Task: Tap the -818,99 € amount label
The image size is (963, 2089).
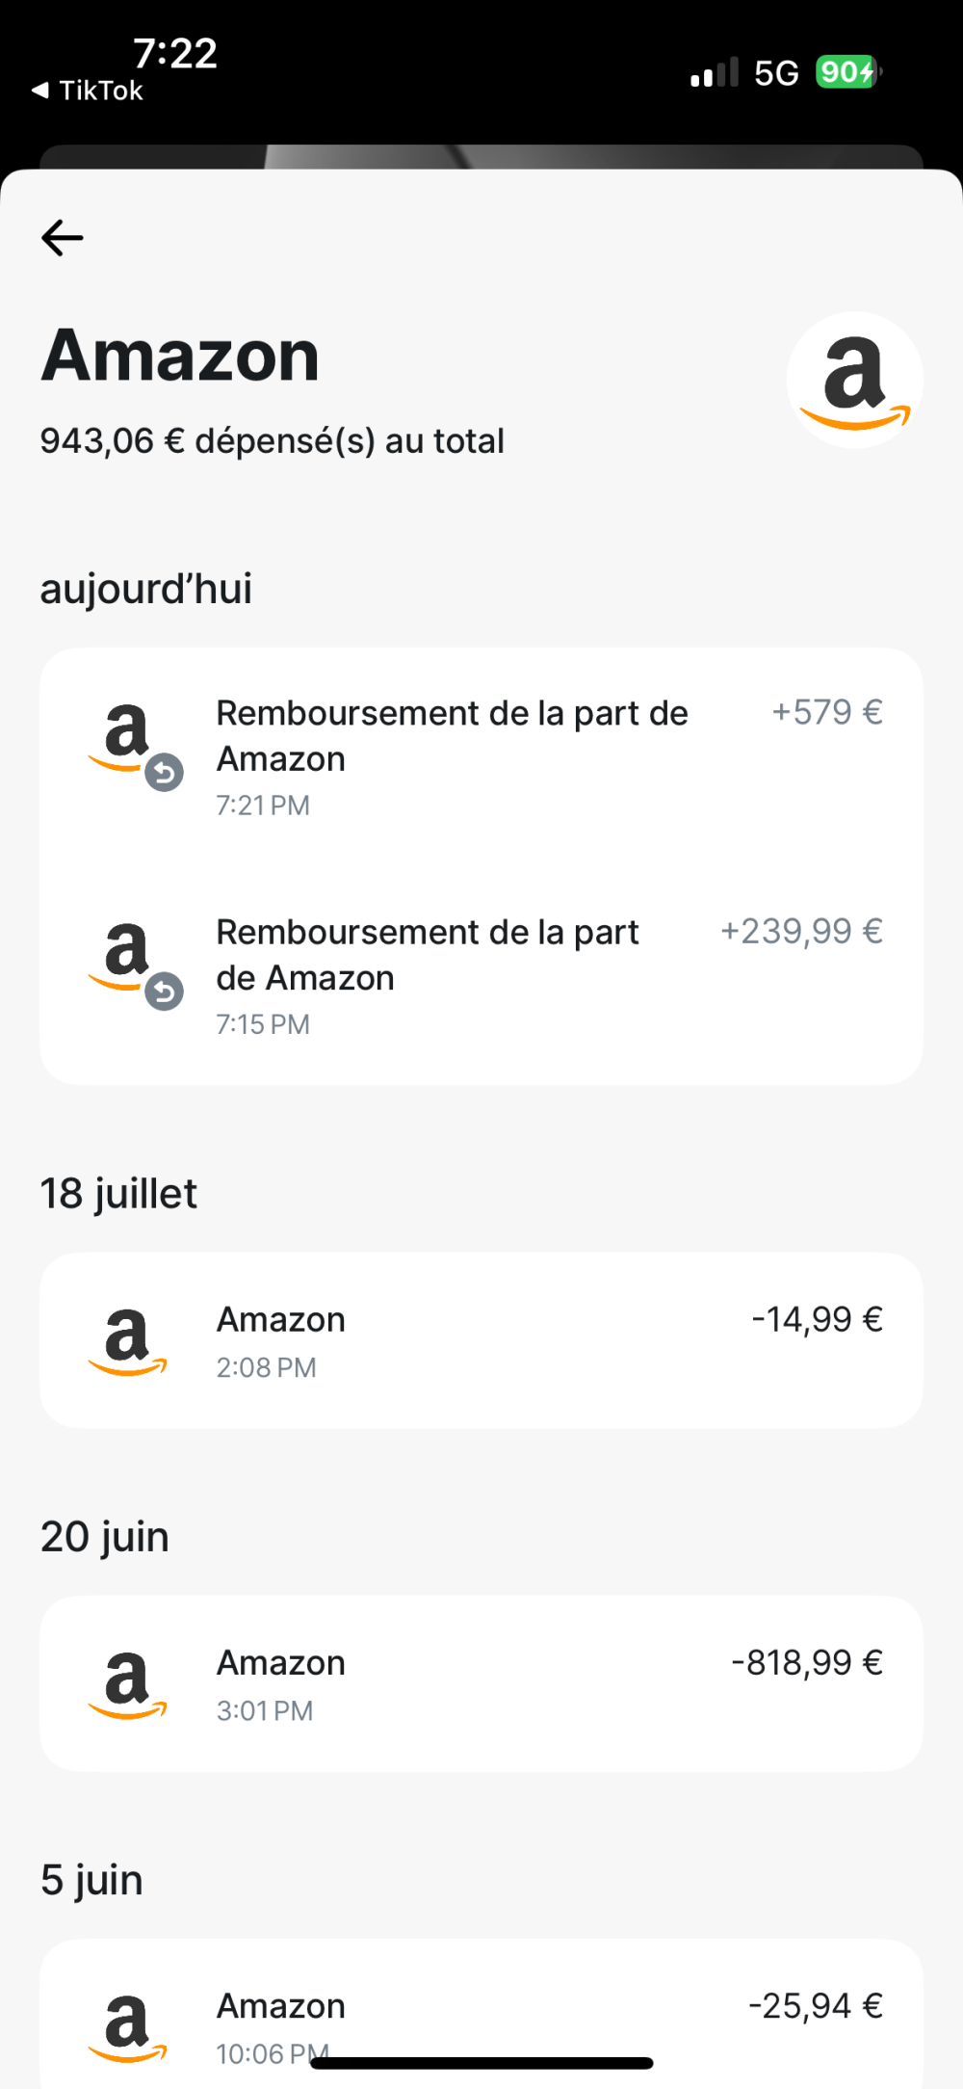Action: pos(807,1662)
